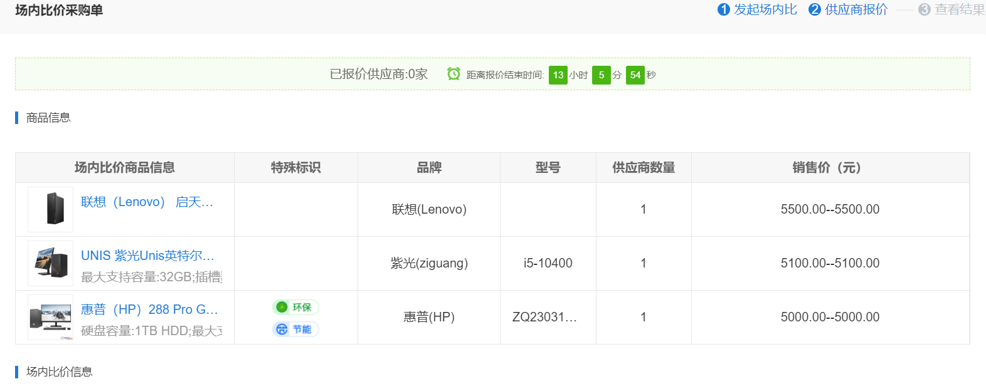Open the 惠普 (HP) 288 Pro G link
This screenshot has width=986, height=384.
click(149, 309)
